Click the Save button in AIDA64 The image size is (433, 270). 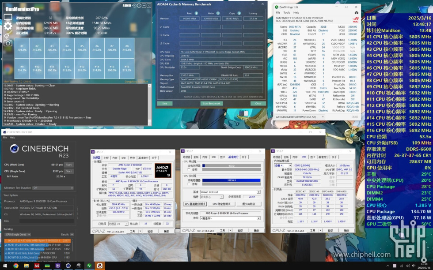pos(165,103)
